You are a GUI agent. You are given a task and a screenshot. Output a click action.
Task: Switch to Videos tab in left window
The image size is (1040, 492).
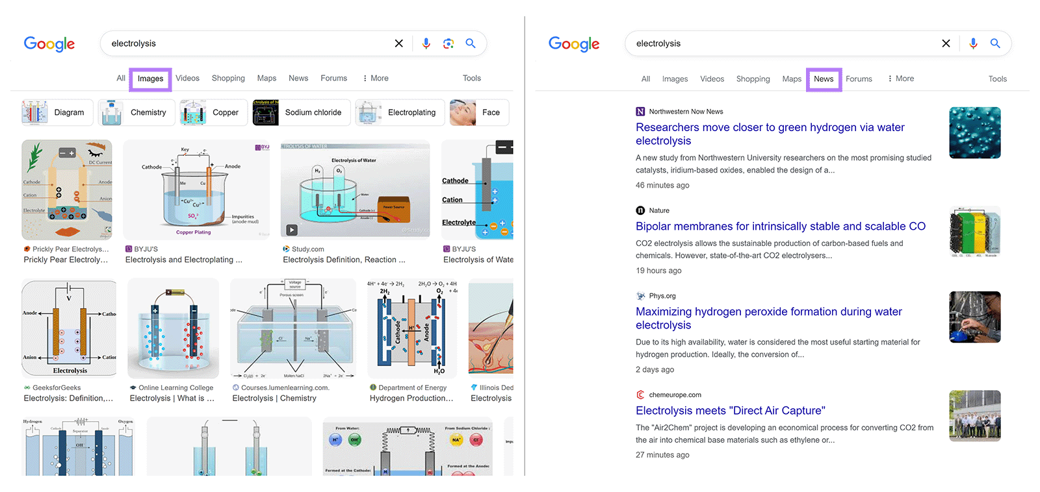pyautogui.click(x=188, y=79)
